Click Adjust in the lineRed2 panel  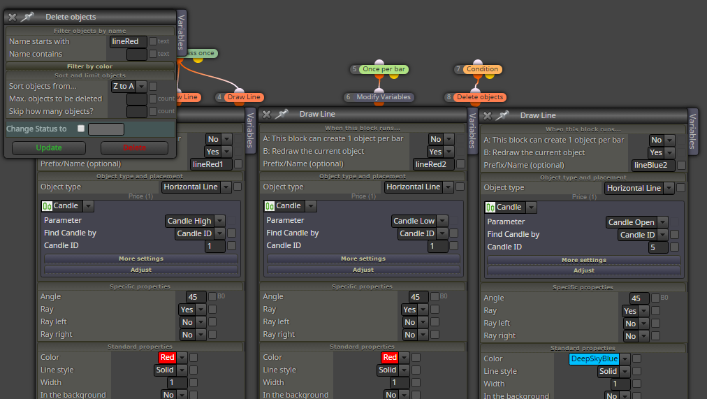363,270
